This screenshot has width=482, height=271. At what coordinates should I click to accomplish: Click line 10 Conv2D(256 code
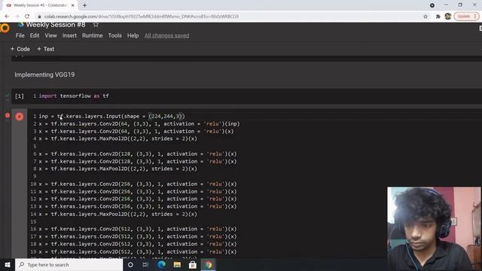pos(138,184)
